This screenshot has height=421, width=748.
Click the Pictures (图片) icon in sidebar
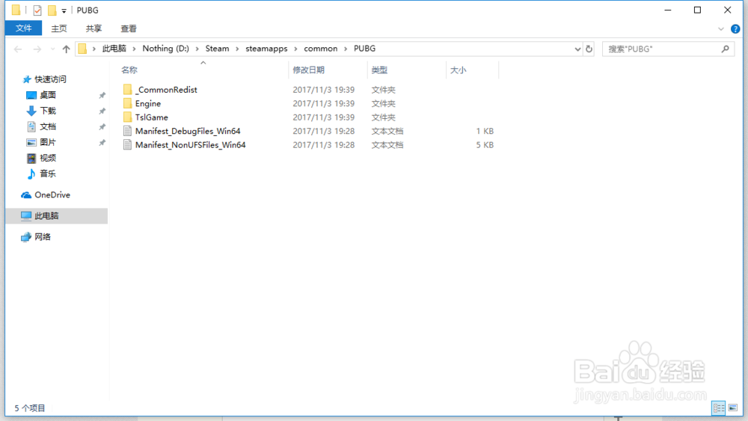click(x=31, y=143)
